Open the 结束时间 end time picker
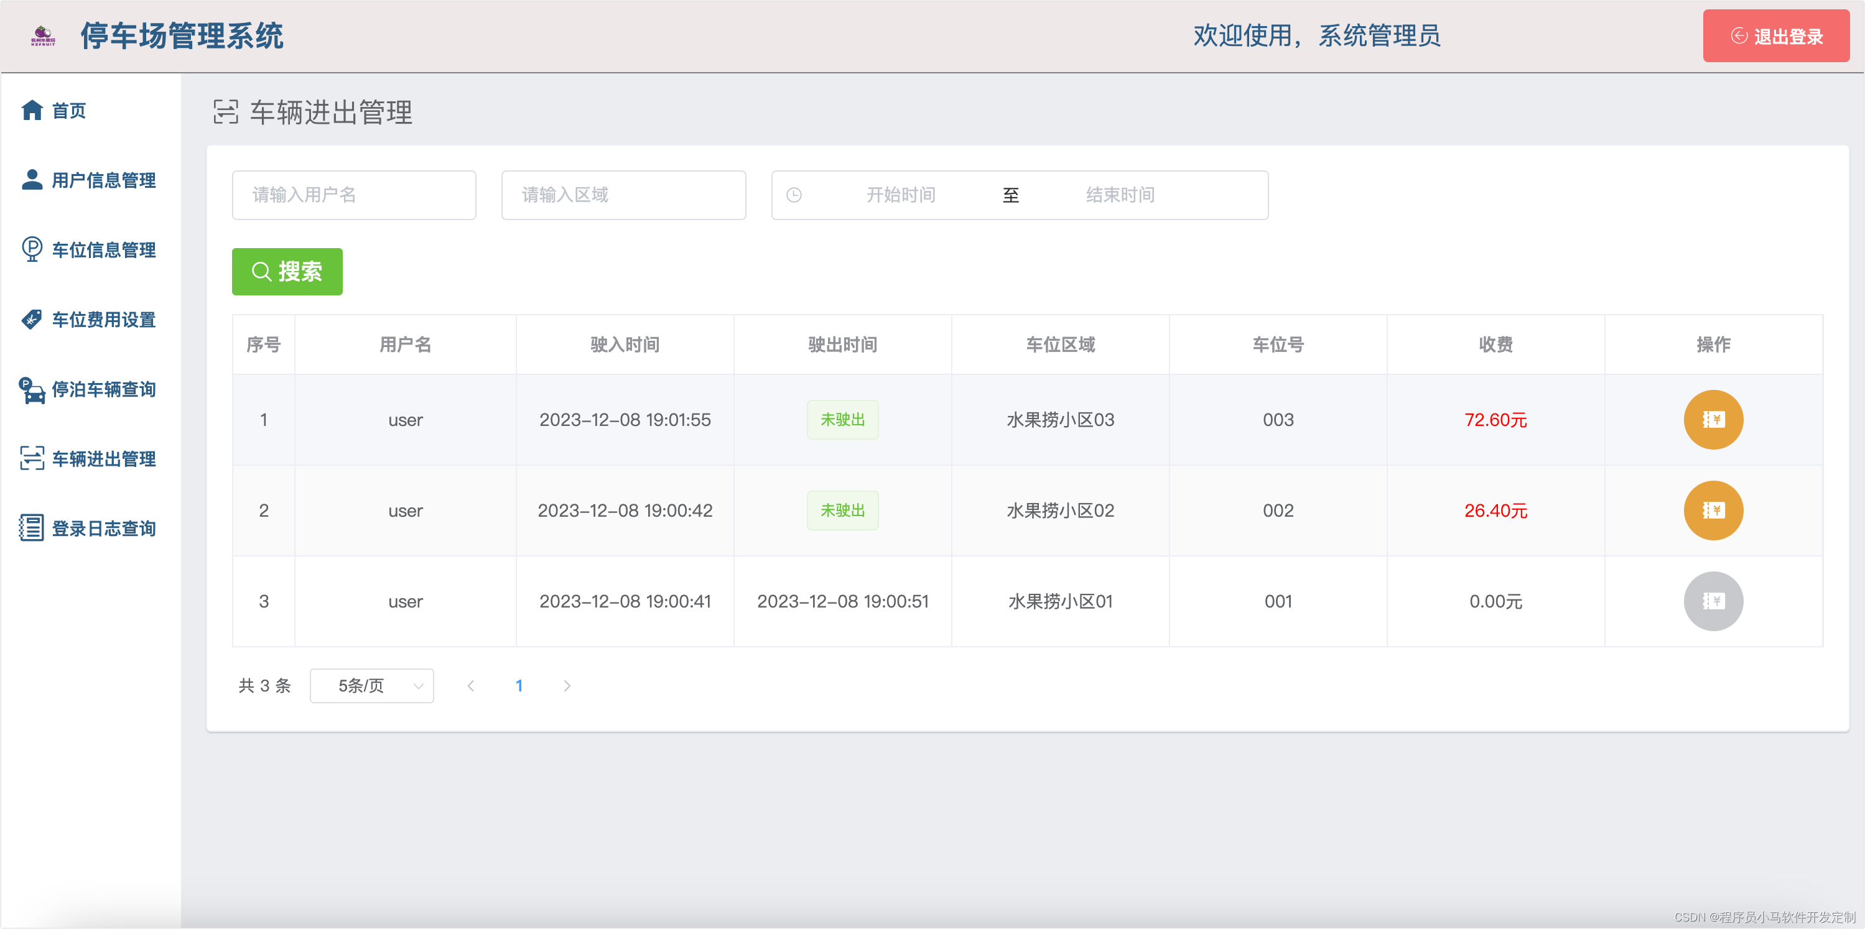Viewport: 1865px width, 929px height. pos(1119,195)
